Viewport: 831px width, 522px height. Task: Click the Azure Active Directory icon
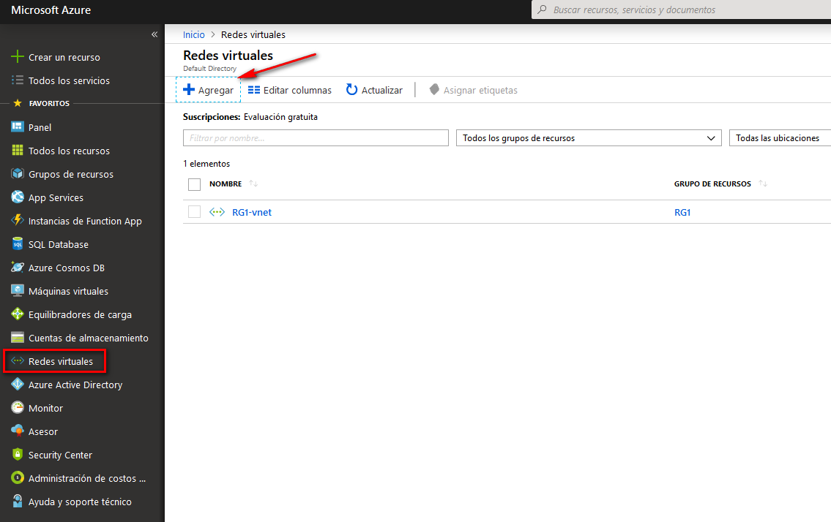click(18, 384)
